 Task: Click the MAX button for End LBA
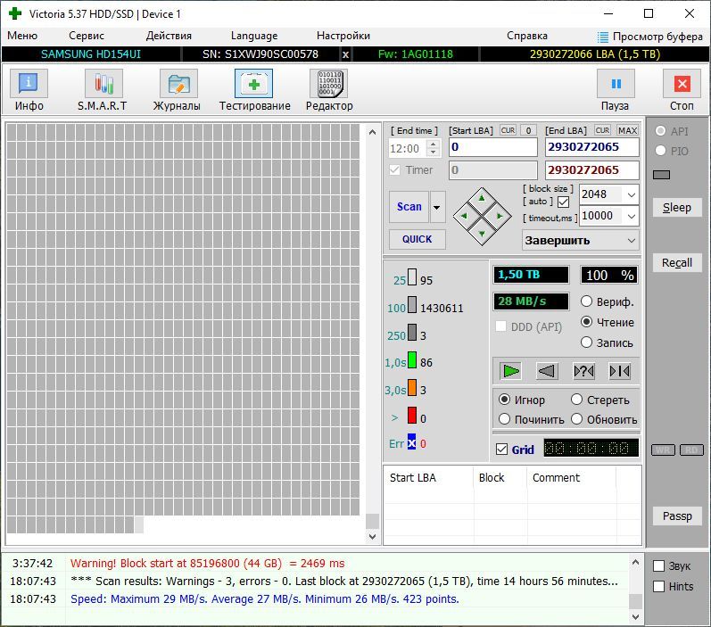coord(627,130)
